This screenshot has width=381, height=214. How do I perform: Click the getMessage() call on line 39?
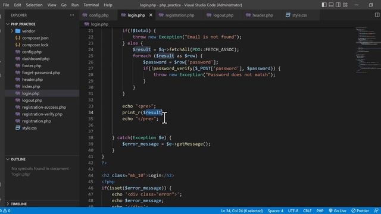(x=193, y=144)
